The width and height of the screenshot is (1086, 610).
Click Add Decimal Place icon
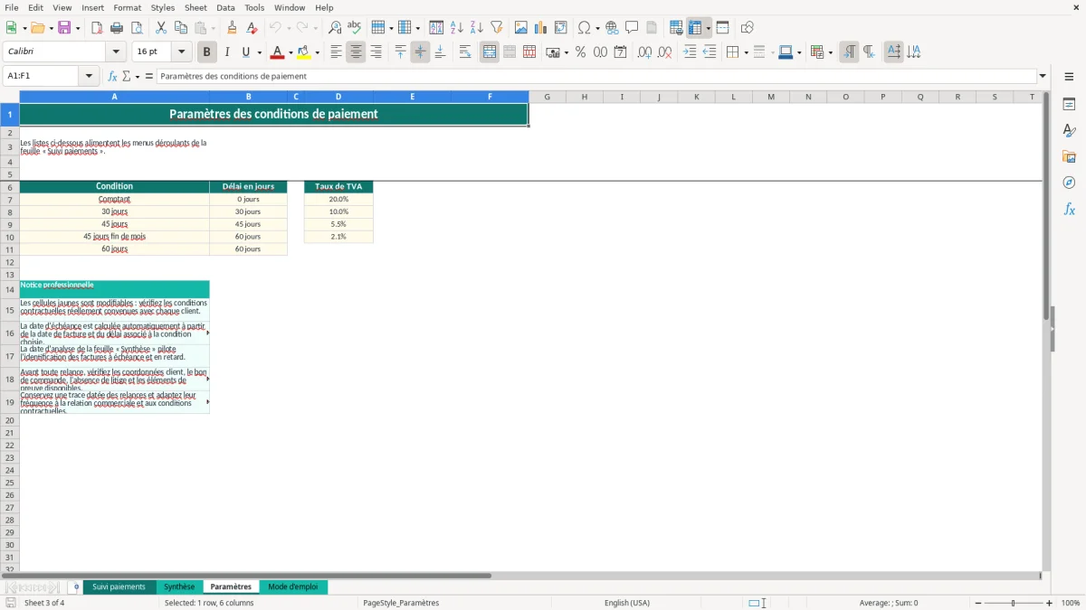[x=644, y=52]
